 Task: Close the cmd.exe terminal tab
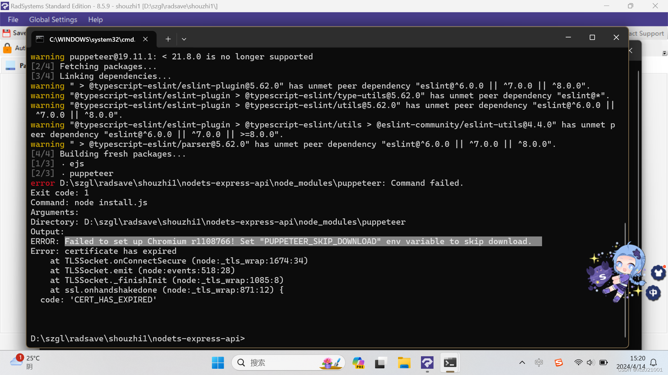pos(145,39)
